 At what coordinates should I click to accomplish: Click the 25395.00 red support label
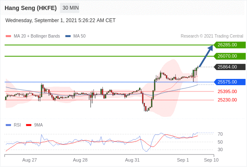[x=227, y=91]
